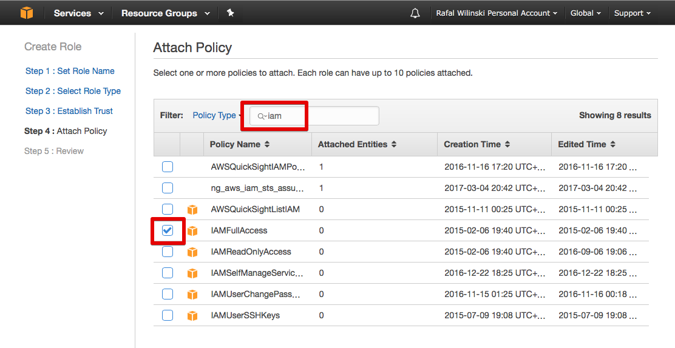The height and width of the screenshot is (348, 675).
Task: Open the notifications bell
Action: click(415, 13)
